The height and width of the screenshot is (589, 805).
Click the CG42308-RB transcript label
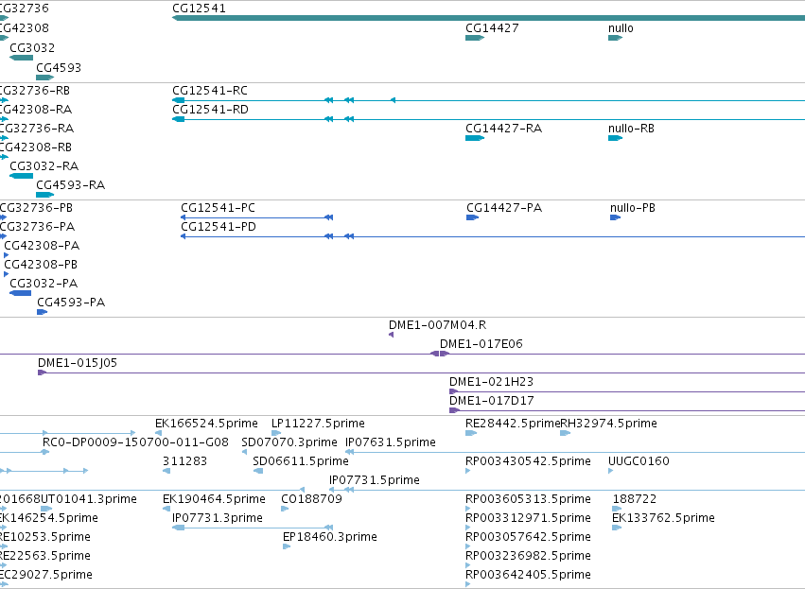(35, 147)
